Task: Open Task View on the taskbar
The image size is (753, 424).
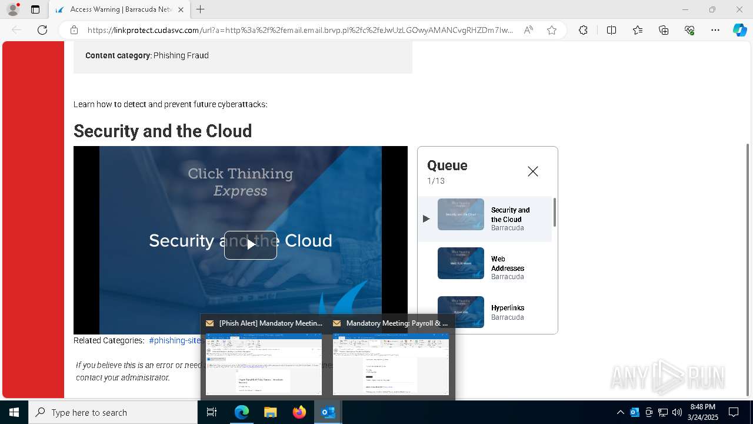Action: tap(212, 412)
